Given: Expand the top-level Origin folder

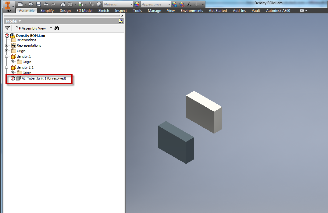Looking at the screenshot, I should coord(6,51).
